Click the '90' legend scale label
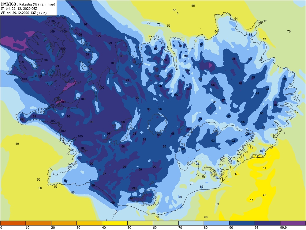306x230 pixels. (x=231, y=228)
